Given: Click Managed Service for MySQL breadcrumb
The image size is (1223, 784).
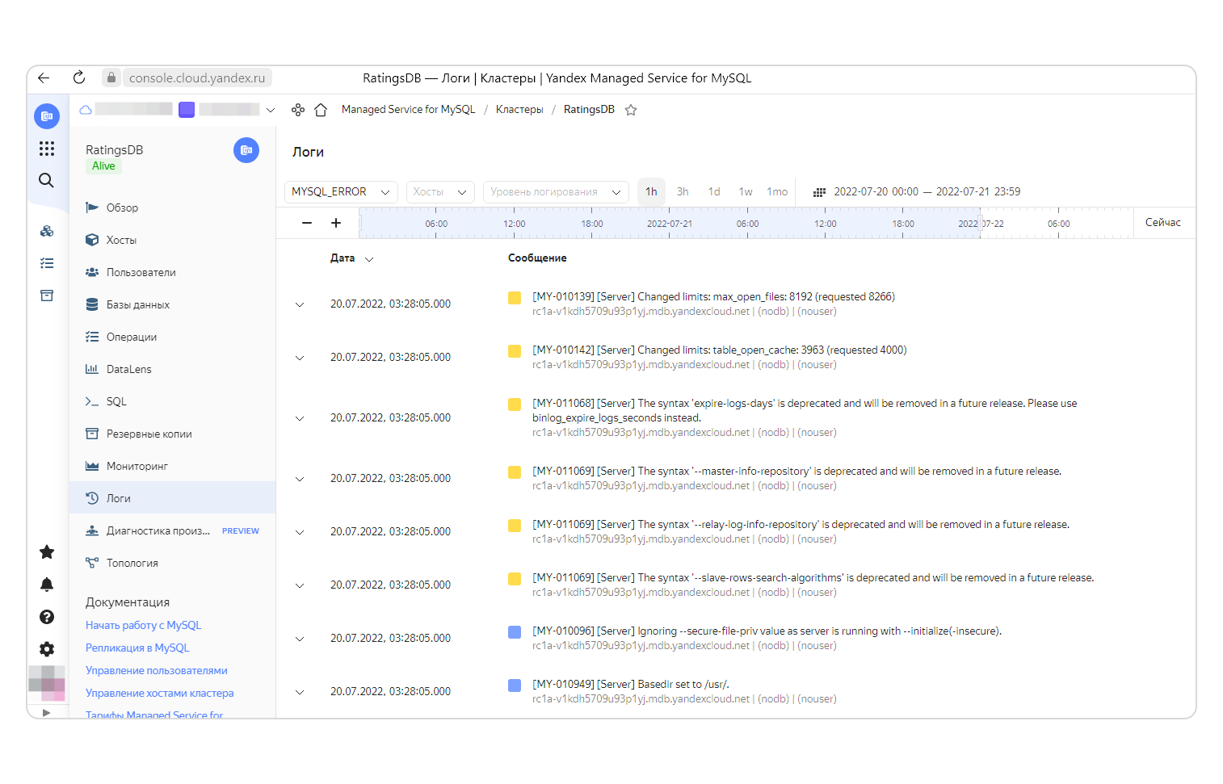Looking at the screenshot, I should [x=408, y=110].
